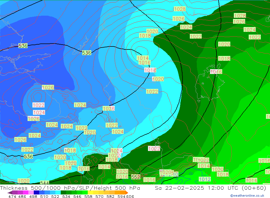This screenshot has width=270, height=198.
Task: Select the forecast time 'Sa 22-02-2025 12:00 UTC (00+60)'
Action: 210,188
